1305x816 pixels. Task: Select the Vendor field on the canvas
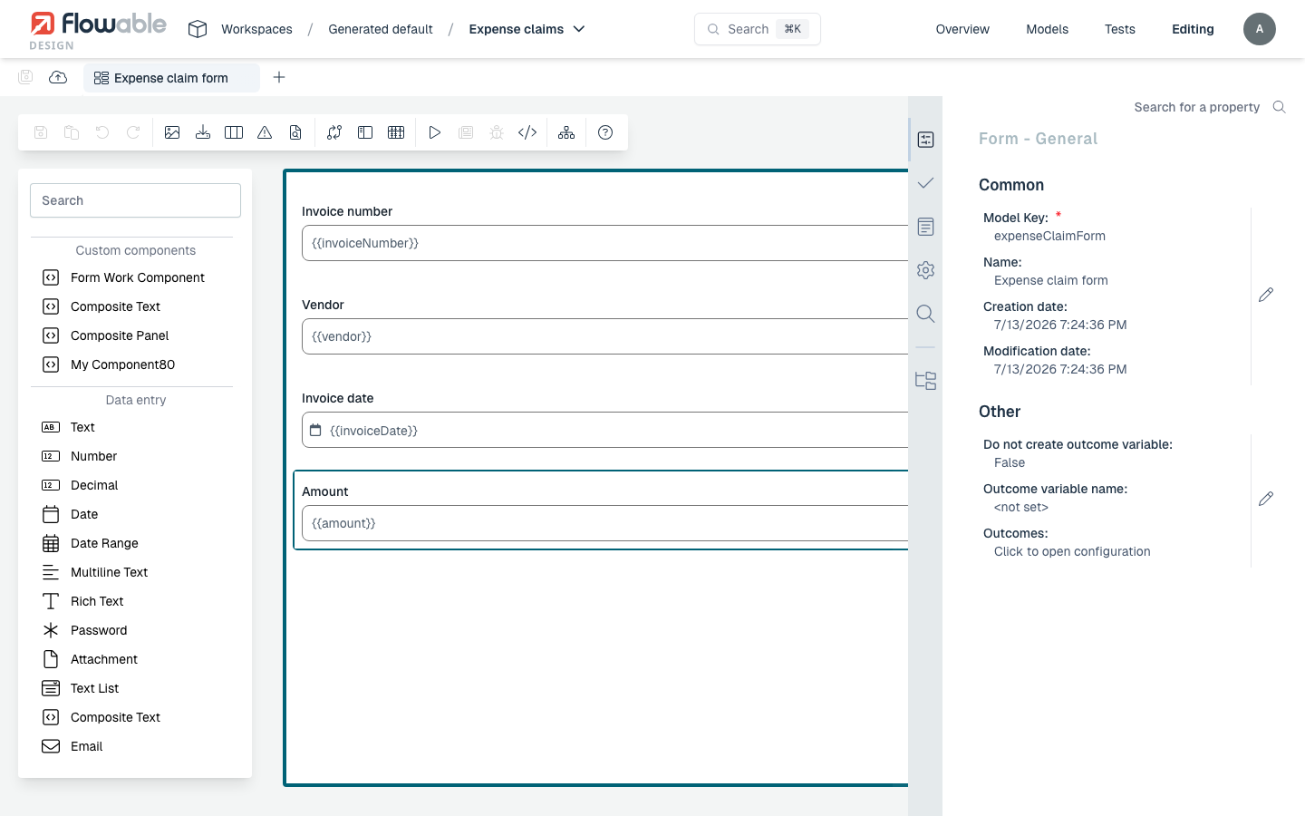[x=604, y=336]
